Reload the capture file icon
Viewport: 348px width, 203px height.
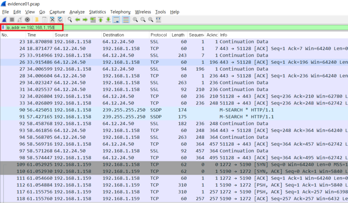(x=60, y=20)
